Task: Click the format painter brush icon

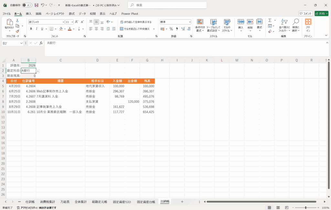Action: (17, 31)
